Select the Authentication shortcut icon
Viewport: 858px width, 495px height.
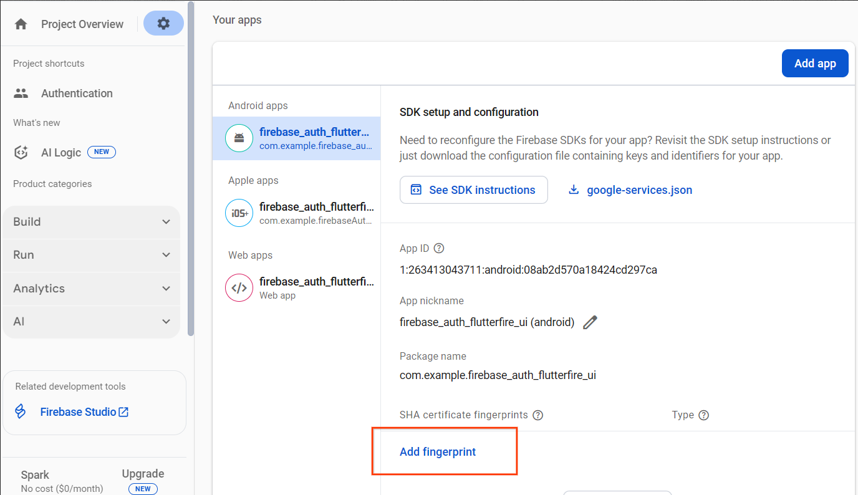pyautogui.click(x=21, y=93)
